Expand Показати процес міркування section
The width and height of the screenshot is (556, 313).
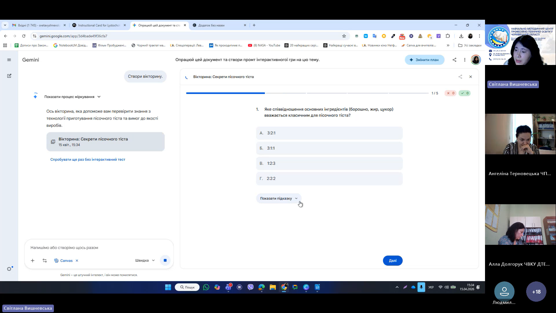pos(72,97)
